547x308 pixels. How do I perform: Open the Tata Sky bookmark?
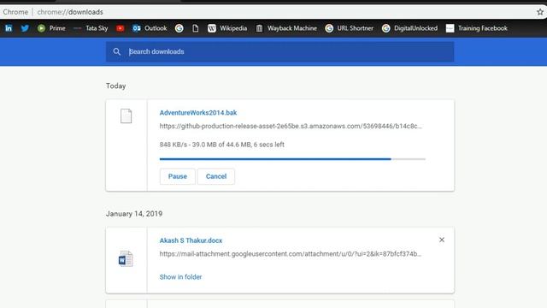click(x=91, y=28)
